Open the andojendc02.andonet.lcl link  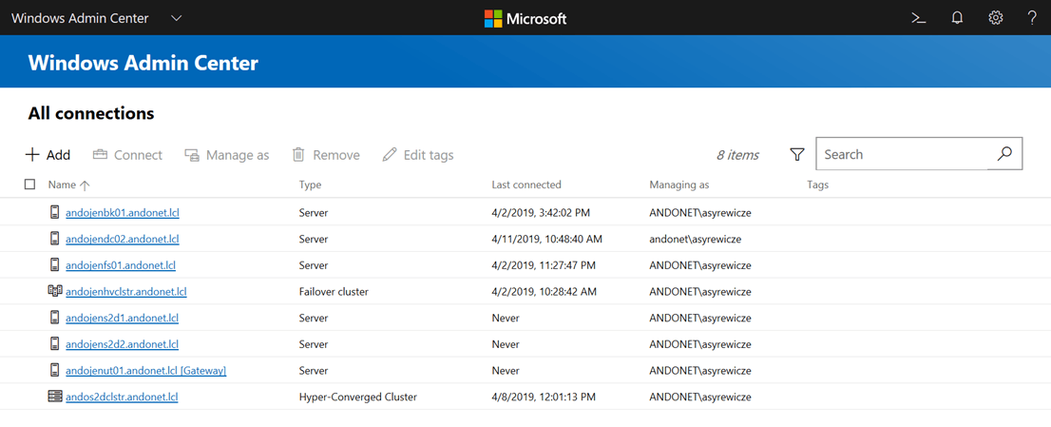pyautogui.click(x=123, y=240)
